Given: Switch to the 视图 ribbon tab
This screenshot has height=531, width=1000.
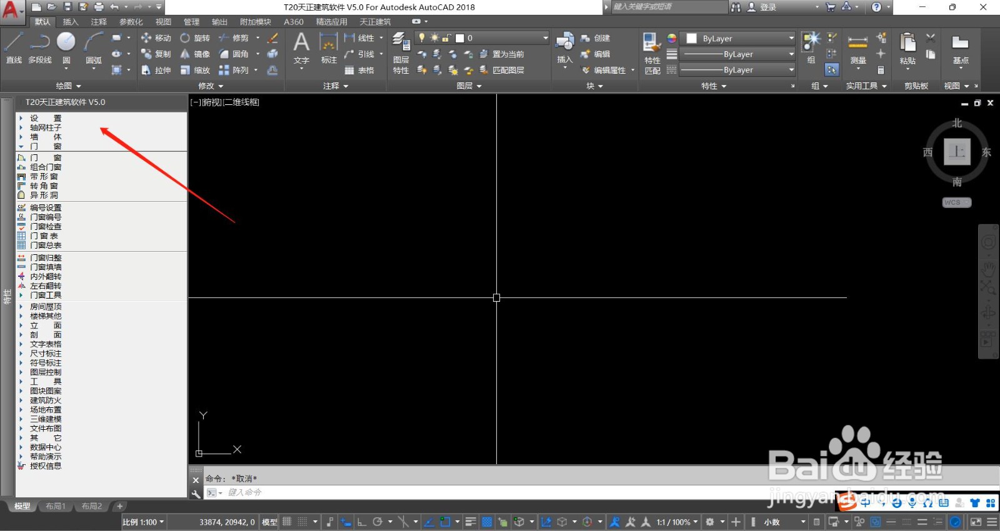Looking at the screenshot, I should click(164, 22).
